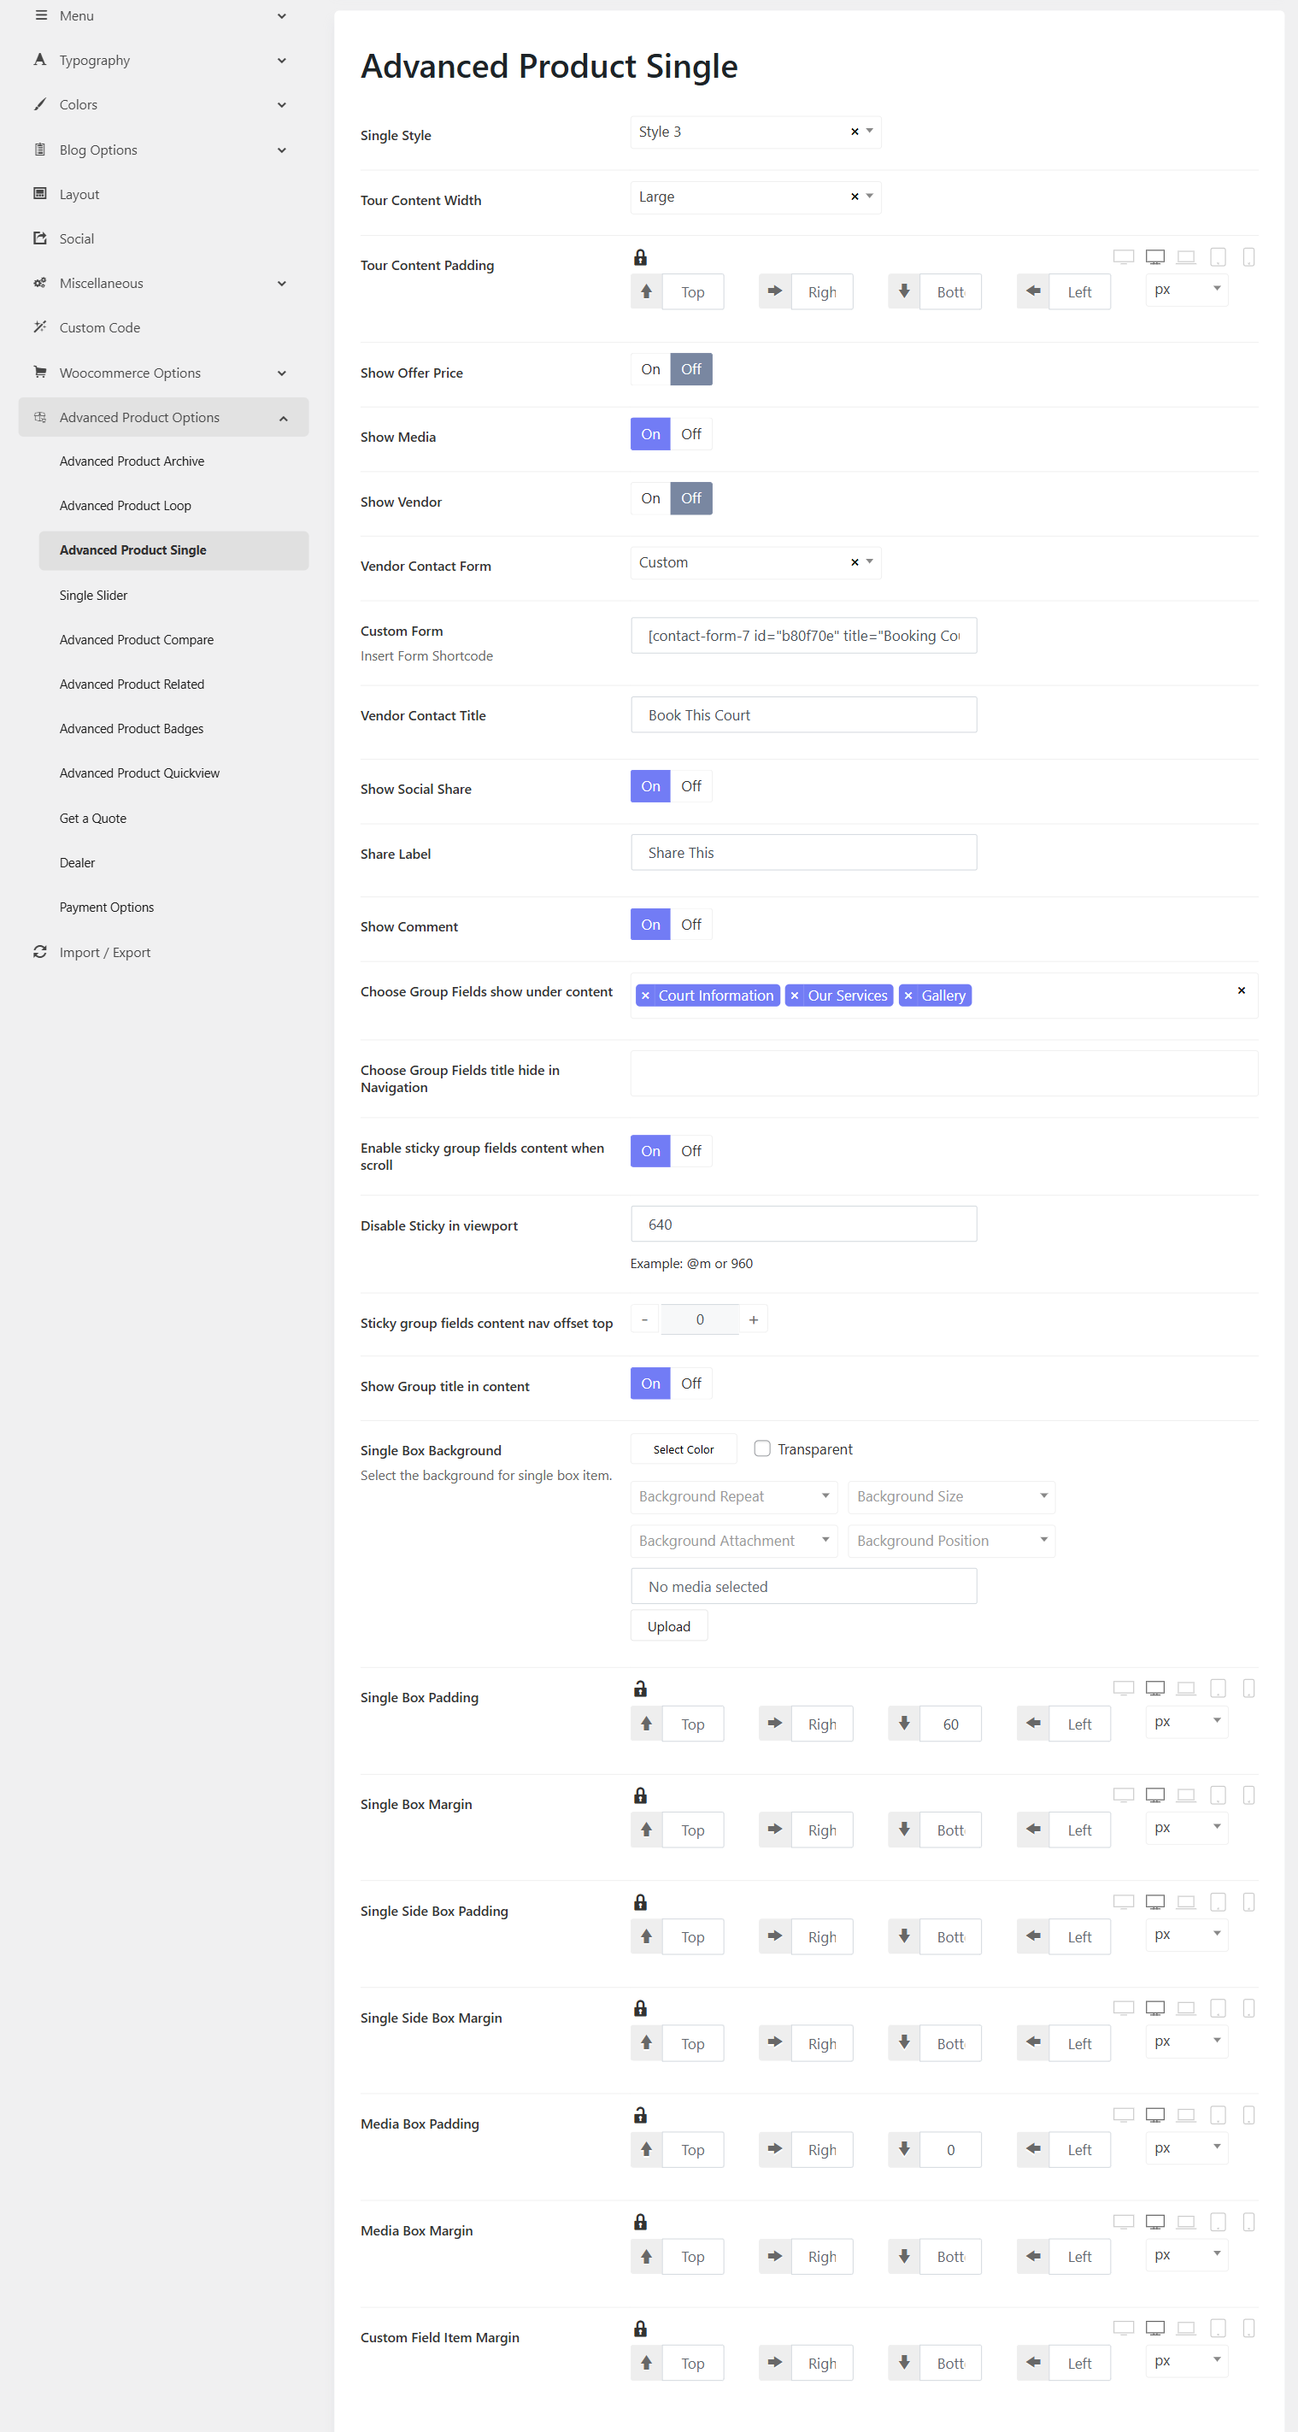Open the Vendor Contact Form dropdown
The height and width of the screenshot is (2432, 1298).
[x=755, y=562]
